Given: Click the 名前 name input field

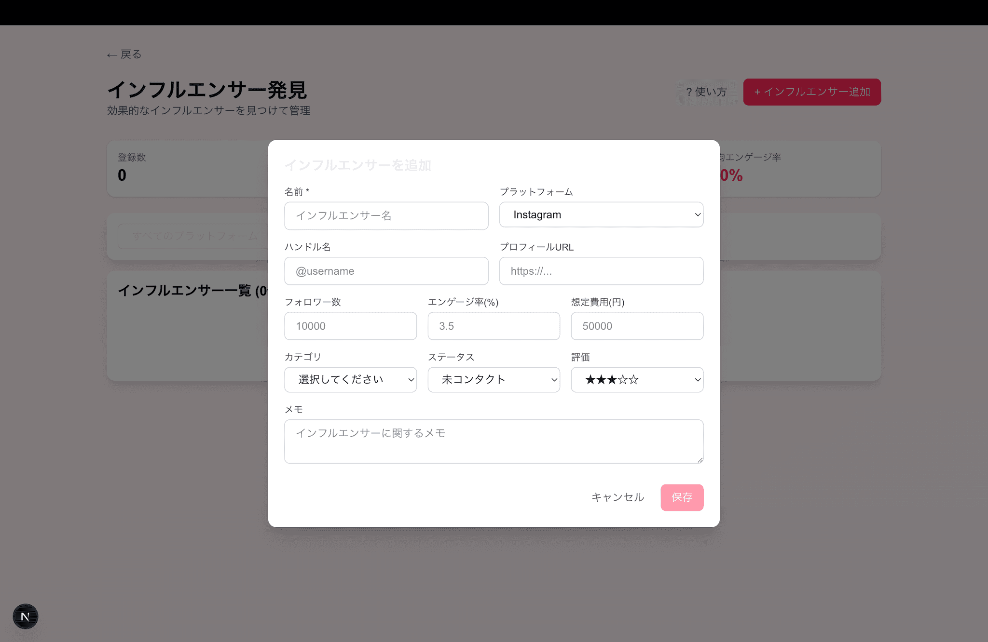Looking at the screenshot, I should click(x=386, y=216).
